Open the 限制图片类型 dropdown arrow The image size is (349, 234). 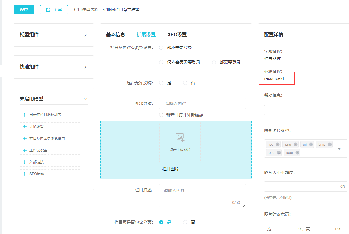click(x=339, y=149)
